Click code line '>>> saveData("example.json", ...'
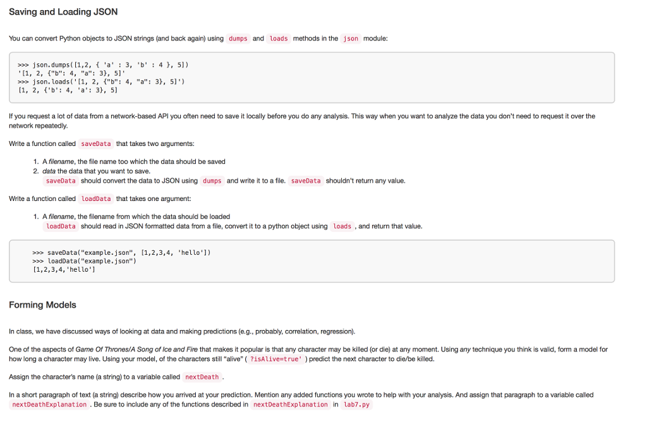This screenshot has height=421, width=647. 121,253
